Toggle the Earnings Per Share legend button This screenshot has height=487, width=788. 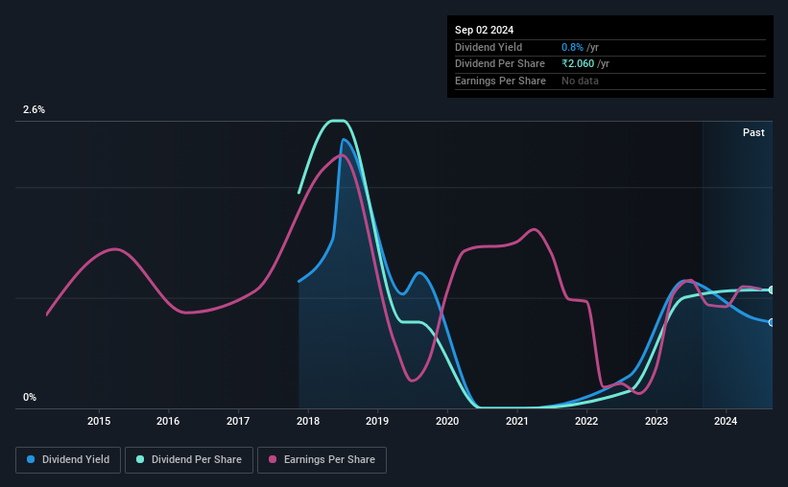(x=322, y=460)
